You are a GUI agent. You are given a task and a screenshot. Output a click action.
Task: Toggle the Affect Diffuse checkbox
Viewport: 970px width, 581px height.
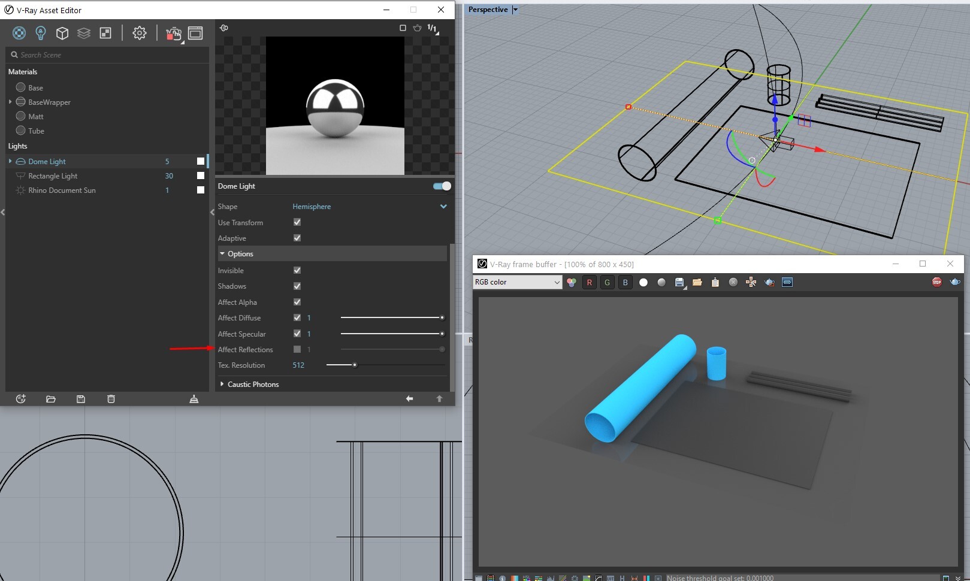(297, 317)
